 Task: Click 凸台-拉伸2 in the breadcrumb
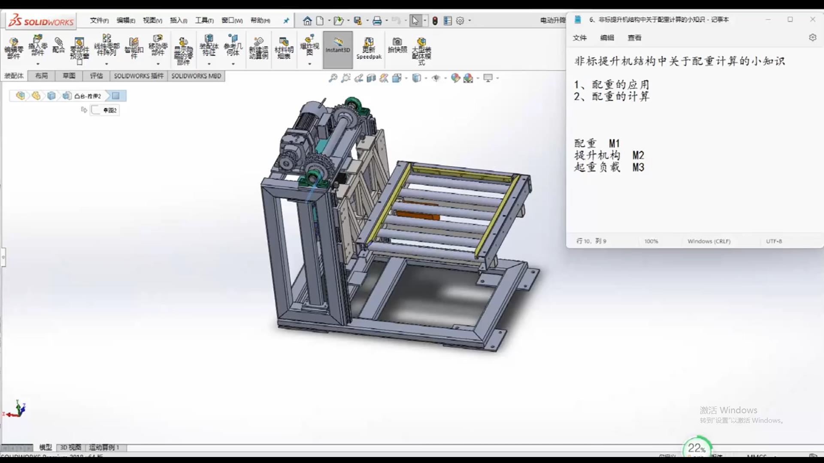[87, 96]
